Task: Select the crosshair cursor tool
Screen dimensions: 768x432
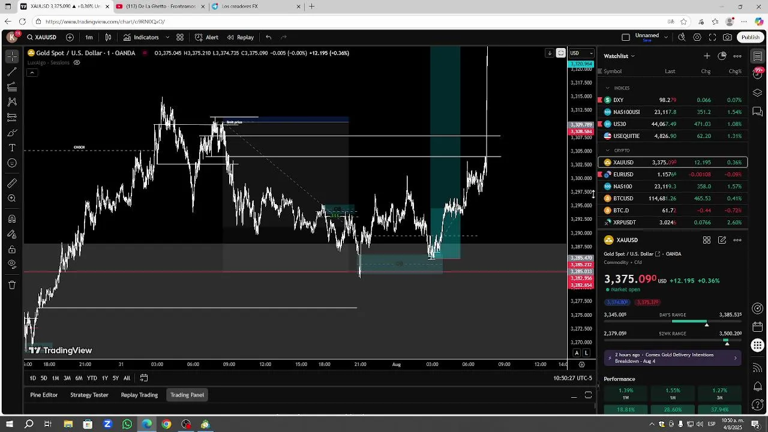Action: [12, 56]
